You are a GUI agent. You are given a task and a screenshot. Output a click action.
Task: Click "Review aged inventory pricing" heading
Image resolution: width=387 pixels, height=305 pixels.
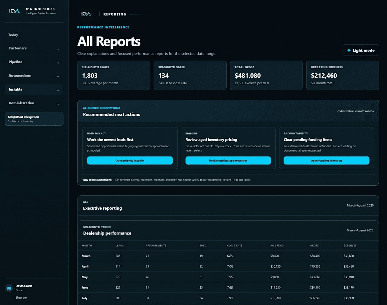point(211,140)
